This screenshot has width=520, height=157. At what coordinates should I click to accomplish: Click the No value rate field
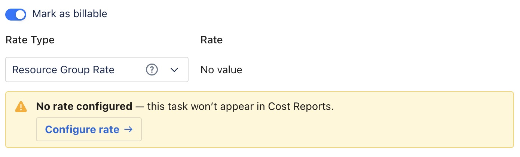(221, 70)
